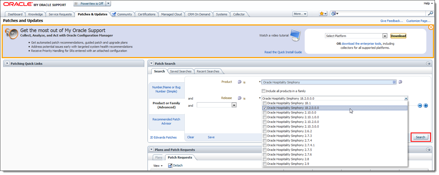The width and height of the screenshot is (439, 175).
Task: Click the refresh icon on Patch Search panel
Action: [429, 63]
